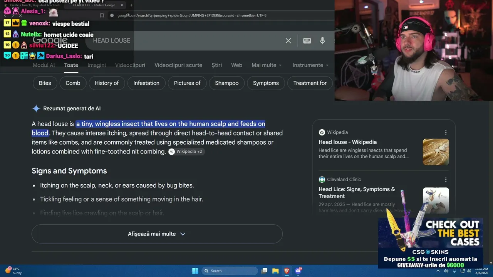Open options menu for the Wikipedia source
Image resolution: width=493 pixels, height=277 pixels.
pos(446,132)
